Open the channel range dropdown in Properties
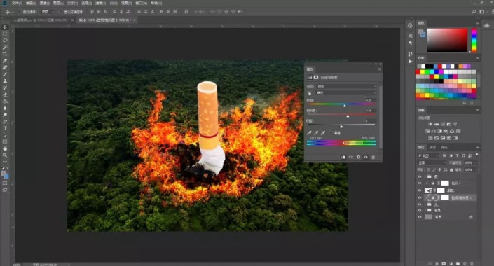Image resolution: width=494 pixels, height=266 pixels. click(346, 93)
